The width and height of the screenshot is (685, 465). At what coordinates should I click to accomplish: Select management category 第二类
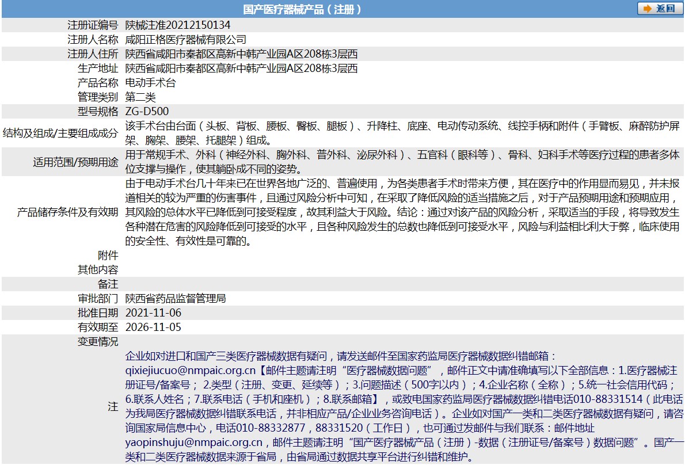[140, 97]
